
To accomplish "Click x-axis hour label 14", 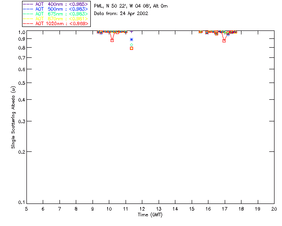I will click(175, 209).
